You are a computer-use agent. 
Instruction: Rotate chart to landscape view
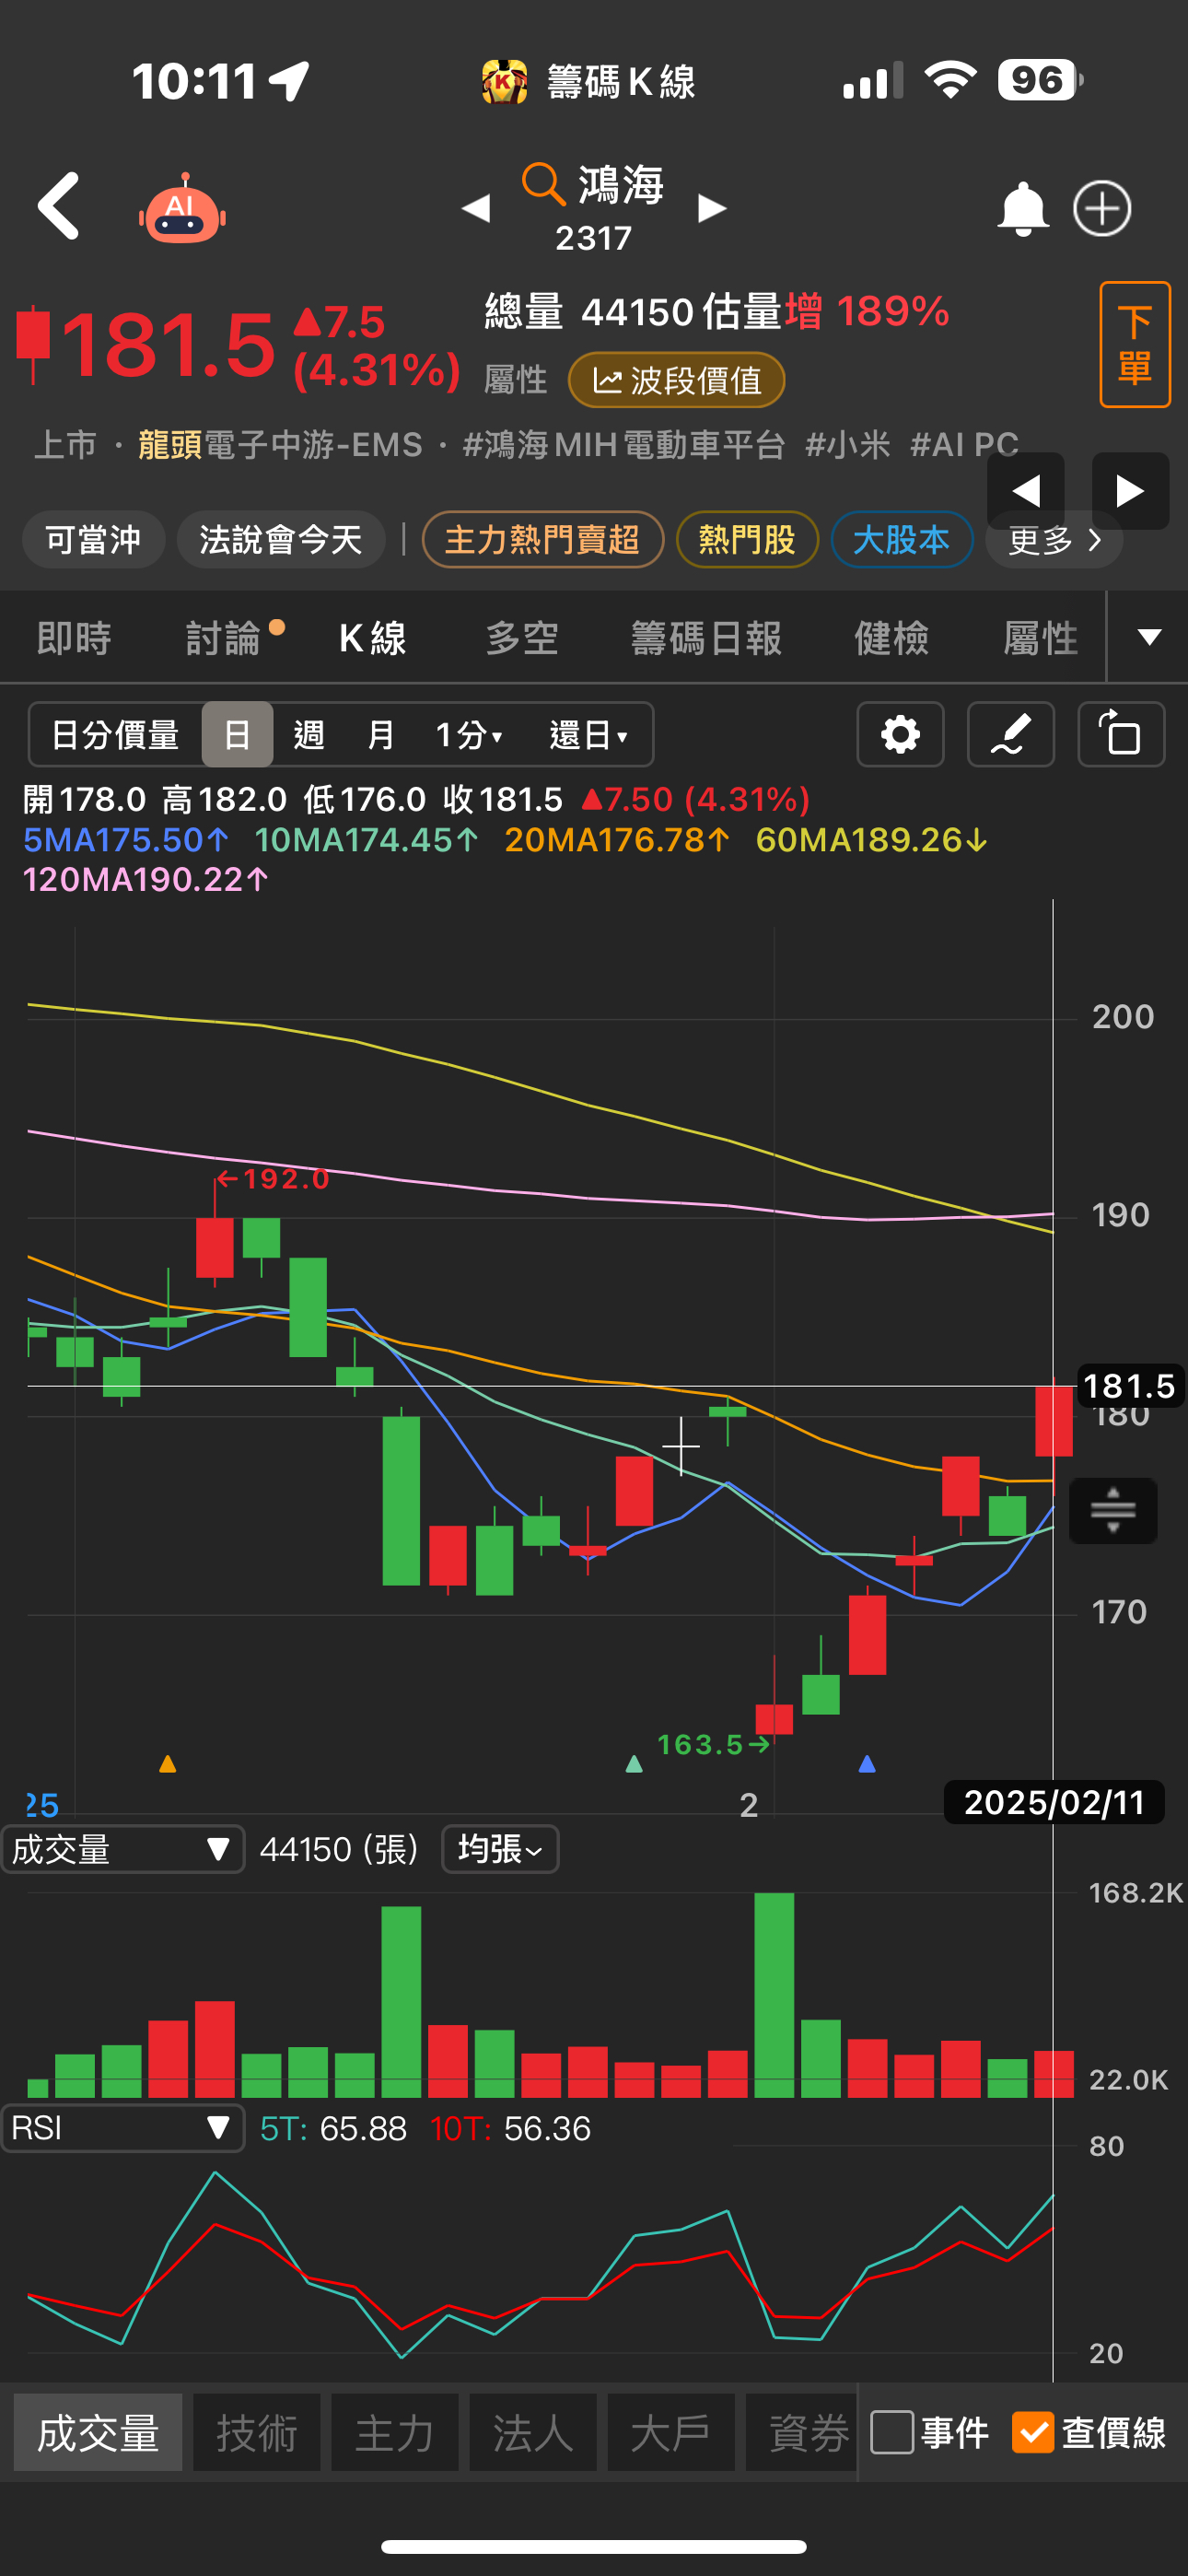[x=1121, y=735]
